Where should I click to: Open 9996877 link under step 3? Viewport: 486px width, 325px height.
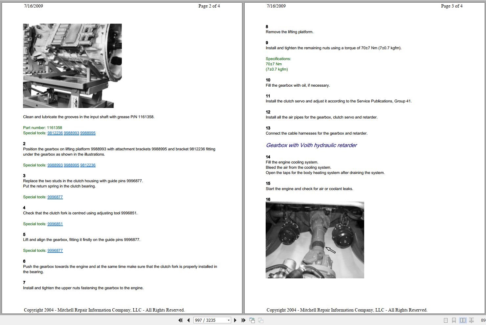pos(55,197)
